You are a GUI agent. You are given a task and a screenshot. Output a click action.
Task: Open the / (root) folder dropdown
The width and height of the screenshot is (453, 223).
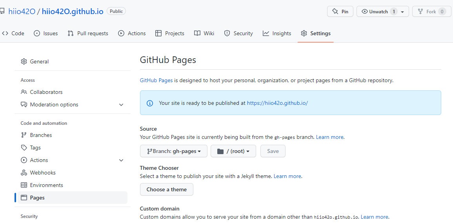[x=233, y=151]
